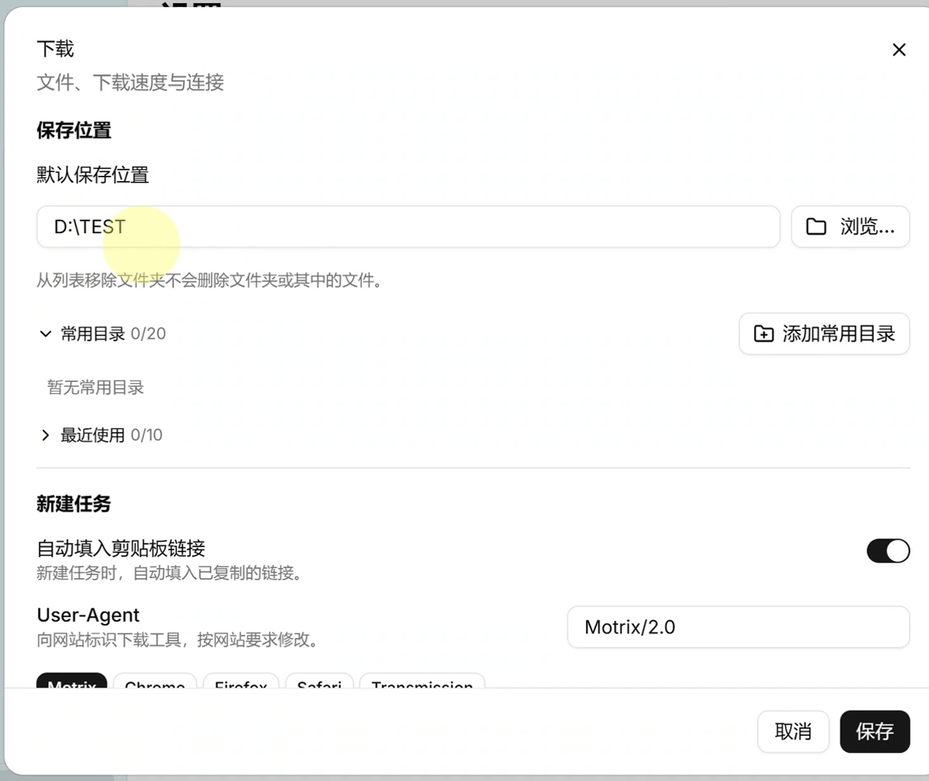Image resolution: width=929 pixels, height=781 pixels.
Task: Click the User-Agent setting label
Action: 88,615
